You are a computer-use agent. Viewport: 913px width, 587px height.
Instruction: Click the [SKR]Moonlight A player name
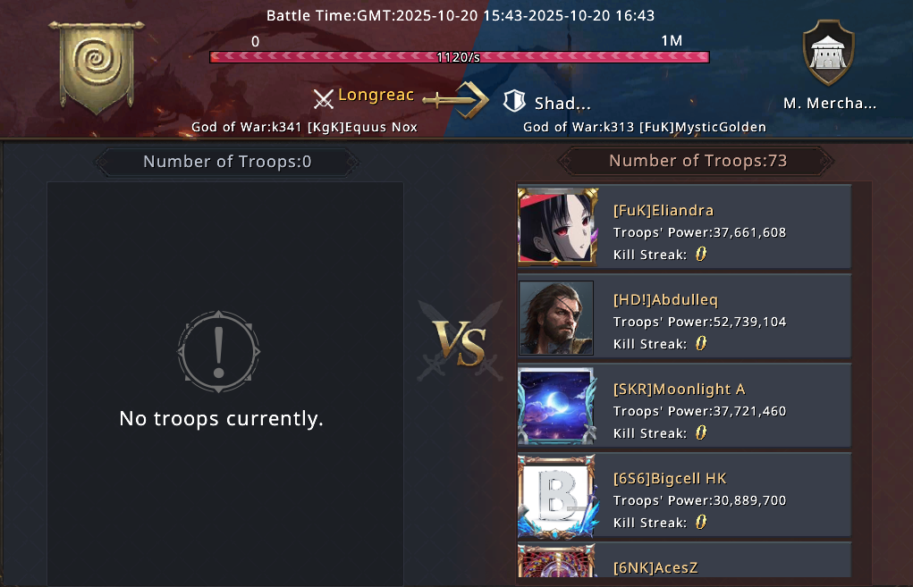(679, 390)
